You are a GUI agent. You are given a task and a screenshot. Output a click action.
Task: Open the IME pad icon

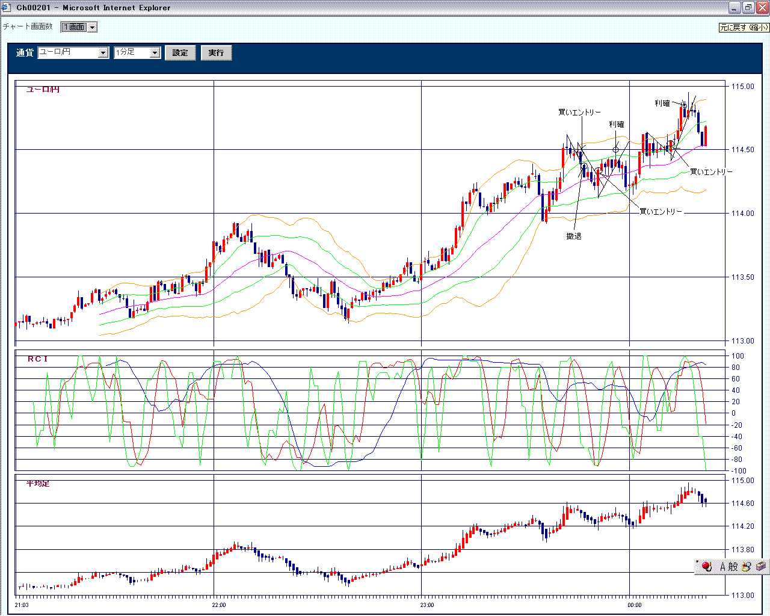click(x=747, y=567)
